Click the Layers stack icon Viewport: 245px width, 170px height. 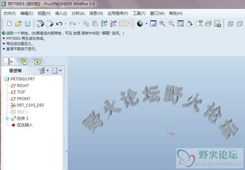point(208,24)
